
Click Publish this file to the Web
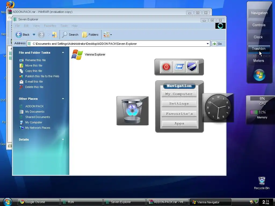[39, 76]
